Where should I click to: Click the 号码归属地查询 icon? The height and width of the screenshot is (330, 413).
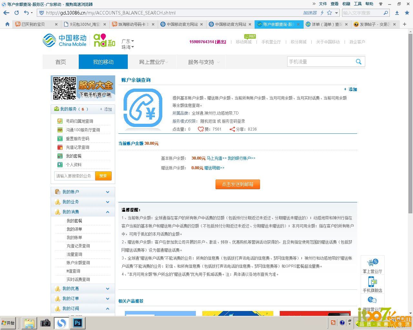[60, 121]
